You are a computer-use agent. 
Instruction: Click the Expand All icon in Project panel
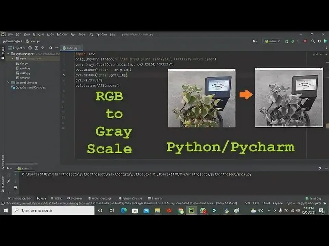(36, 48)
